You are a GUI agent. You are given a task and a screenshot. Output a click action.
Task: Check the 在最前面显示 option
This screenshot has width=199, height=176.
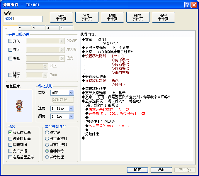pyautogui.click(x=10, y=157)
